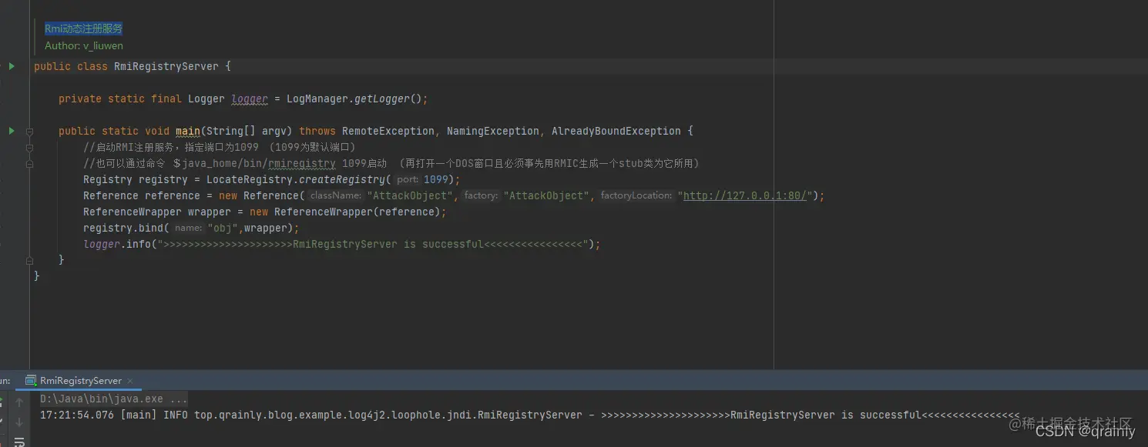Screen dimensions: 1148x447
Task: Collapse the main method fold marker
Action: click(29, 132)
